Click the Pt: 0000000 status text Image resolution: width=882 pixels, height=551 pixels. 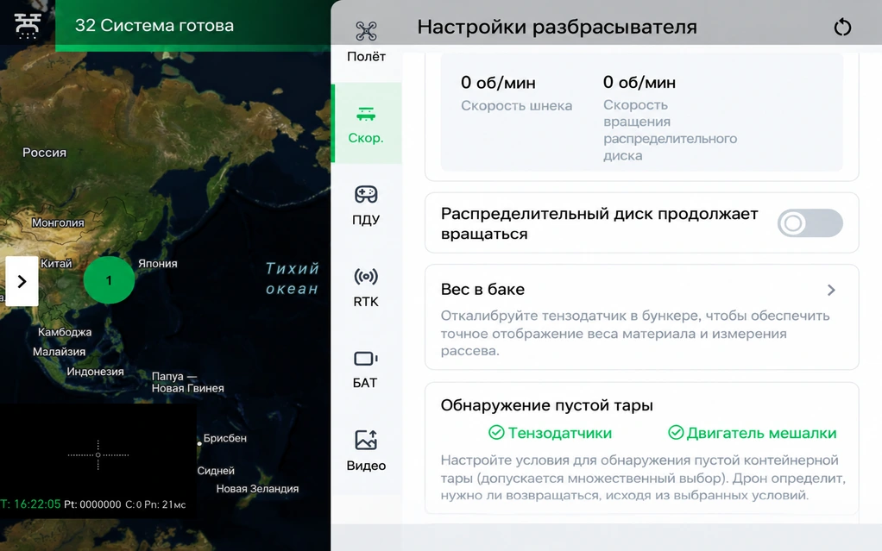tap(92, 504)
